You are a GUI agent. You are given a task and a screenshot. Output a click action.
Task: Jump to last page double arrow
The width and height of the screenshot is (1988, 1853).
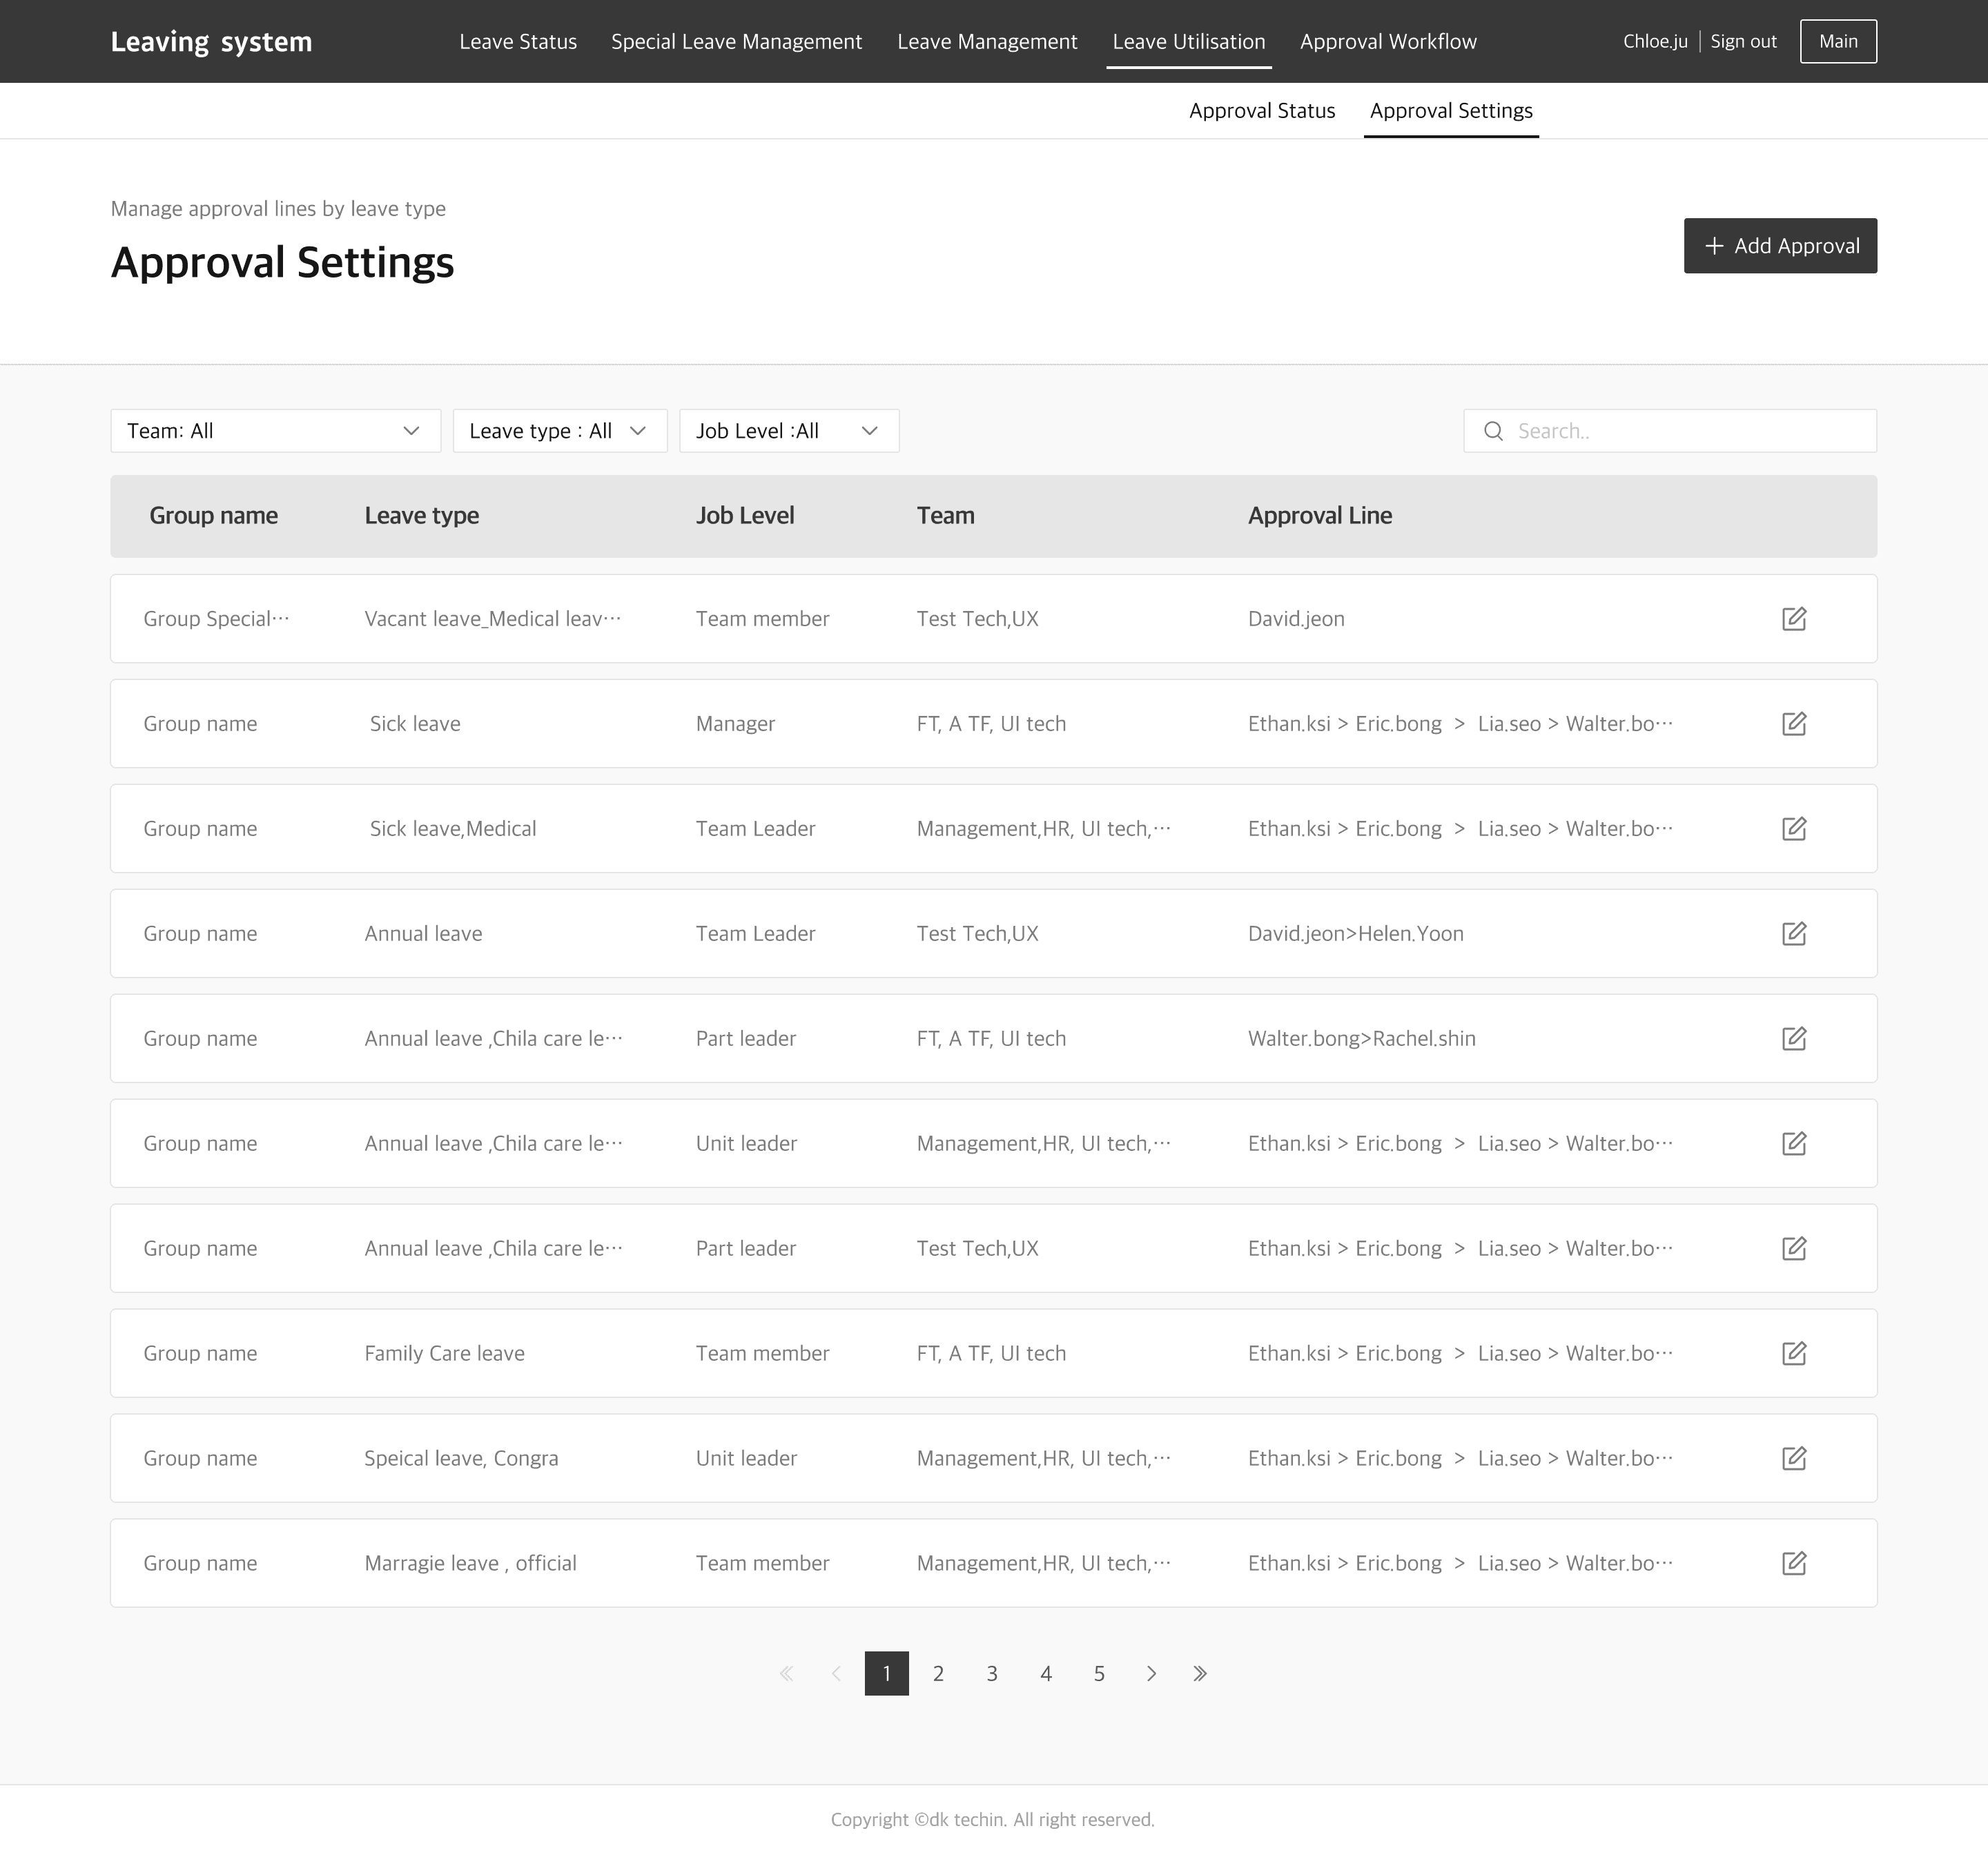[1200, 1674]
